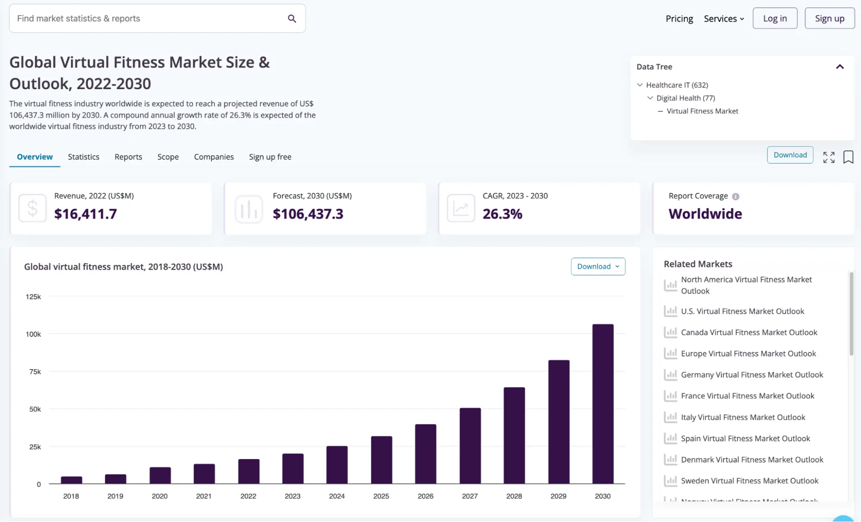
Task: Click the Related Markets heading
Action: point(698,264)
